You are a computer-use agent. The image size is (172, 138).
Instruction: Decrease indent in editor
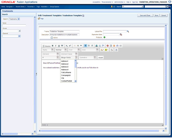(75, 46)
